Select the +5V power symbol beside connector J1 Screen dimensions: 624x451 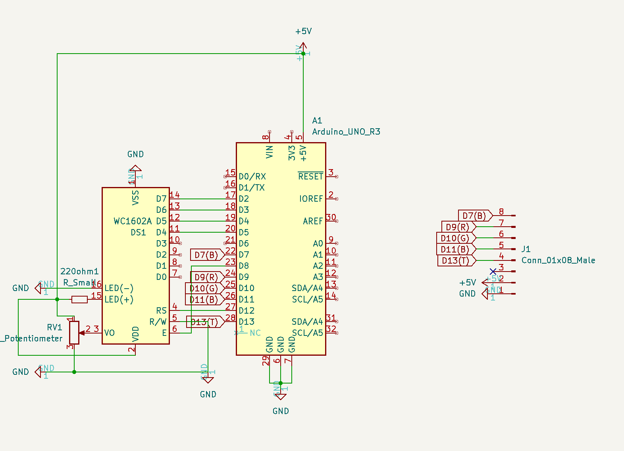[x=485, y=283]
